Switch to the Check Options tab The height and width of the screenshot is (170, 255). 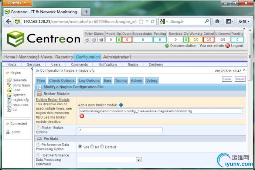(62, 81)
